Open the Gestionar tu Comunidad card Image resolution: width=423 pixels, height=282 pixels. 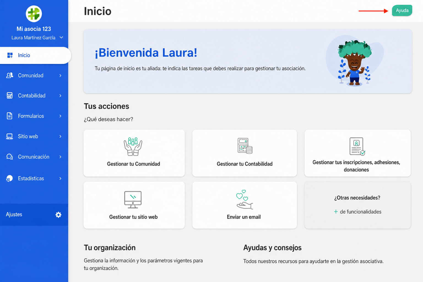134,153
